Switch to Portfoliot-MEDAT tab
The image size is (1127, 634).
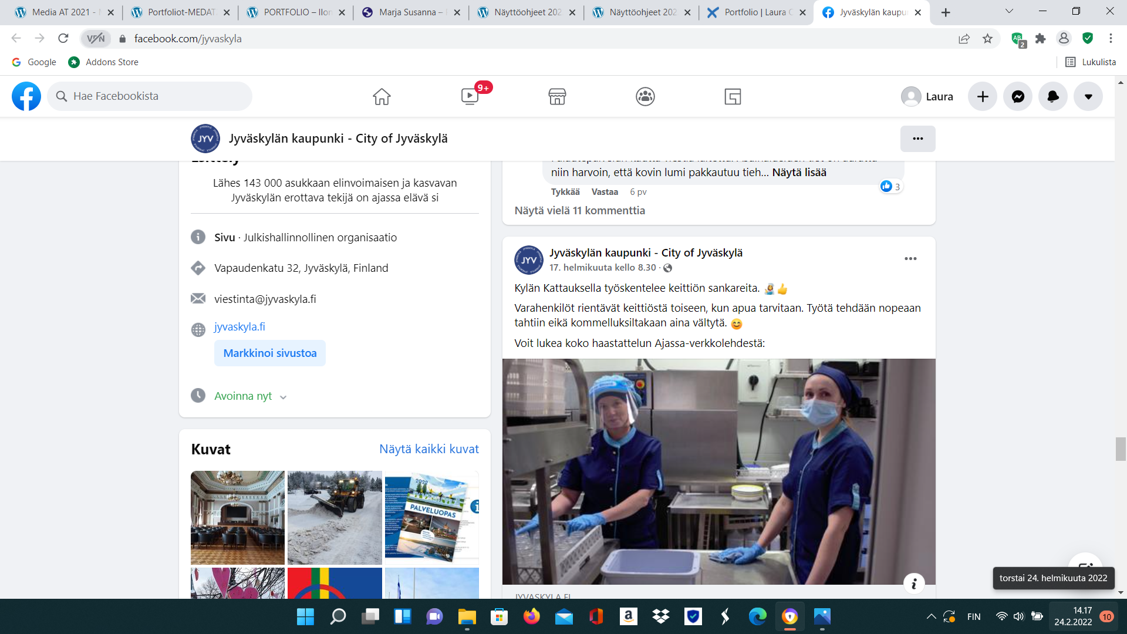[x=181, y=12]
